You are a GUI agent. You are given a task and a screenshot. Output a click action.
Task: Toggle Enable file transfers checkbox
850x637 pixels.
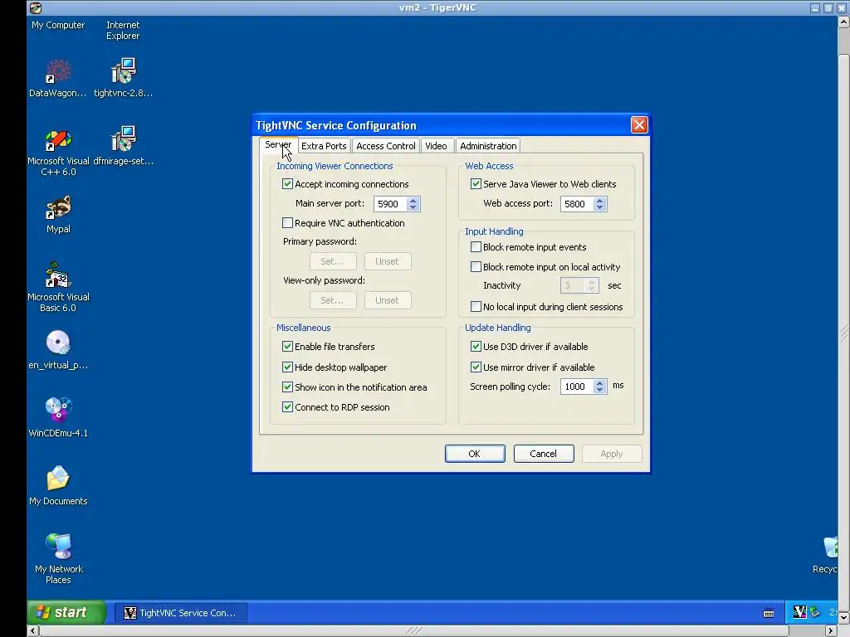coord(287,347)
